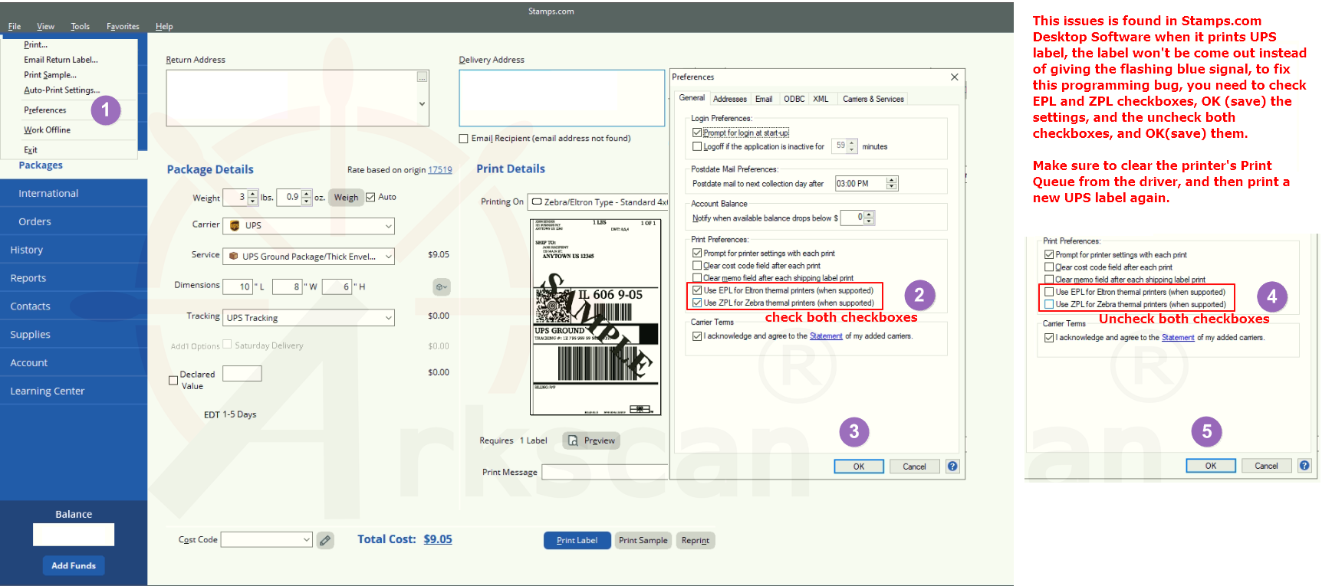Click the help icon in second Preferences screenshot

[x=1304, y=465]
